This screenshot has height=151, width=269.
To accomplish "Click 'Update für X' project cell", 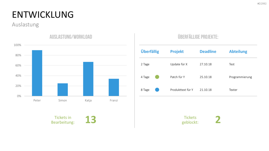I will coord(179,64).
